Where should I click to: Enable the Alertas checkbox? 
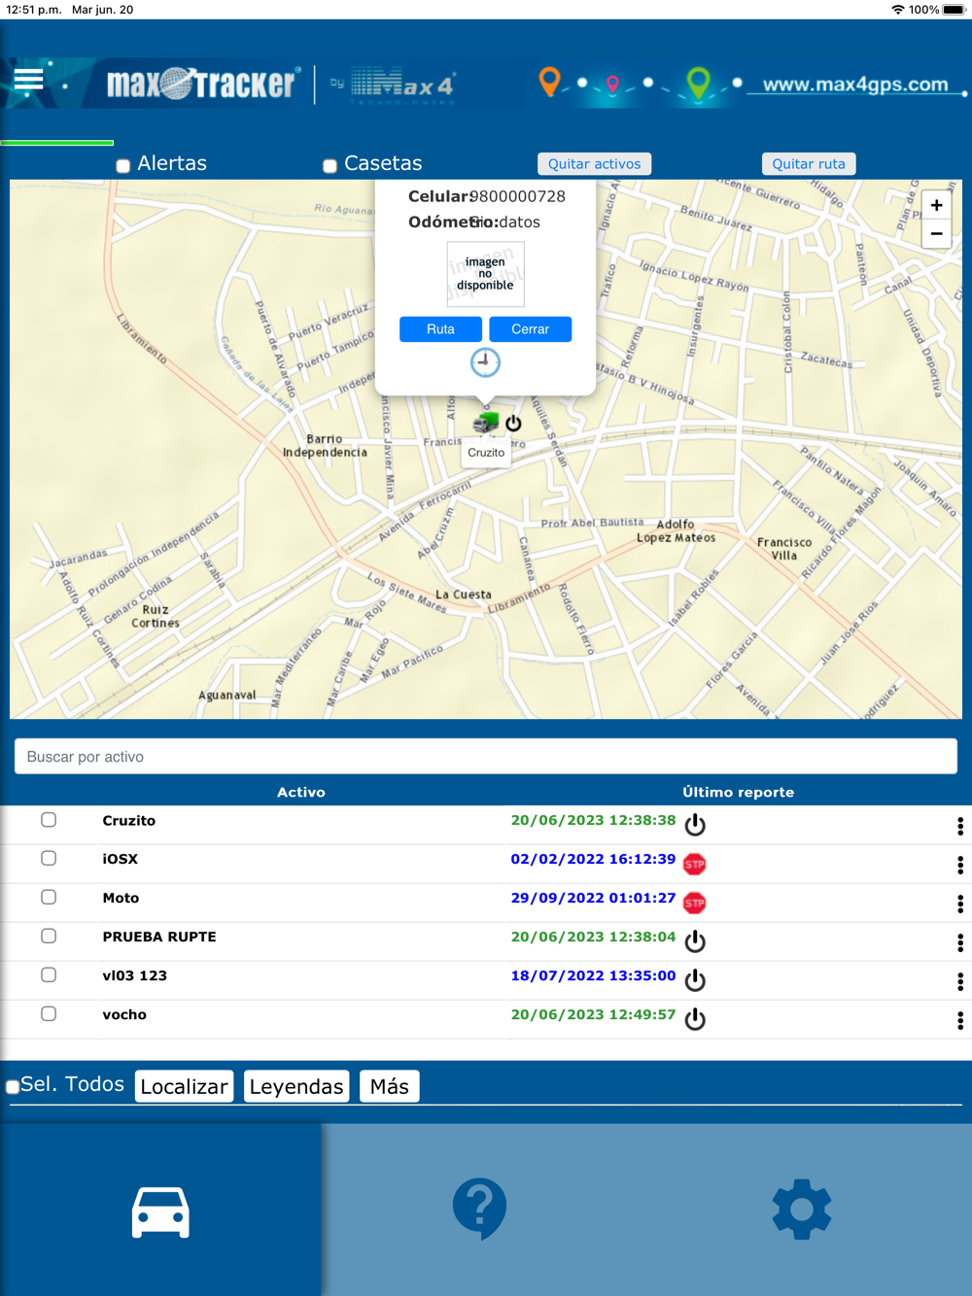point(123,166)
